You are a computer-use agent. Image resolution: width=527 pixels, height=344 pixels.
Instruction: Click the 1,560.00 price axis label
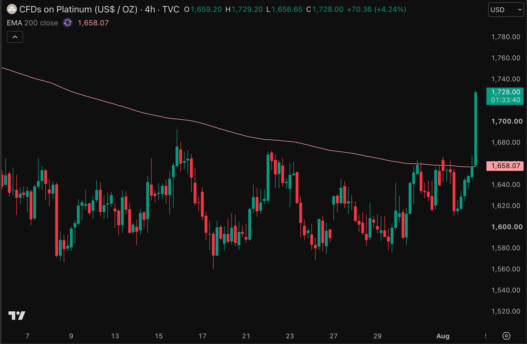coord(506,269)
